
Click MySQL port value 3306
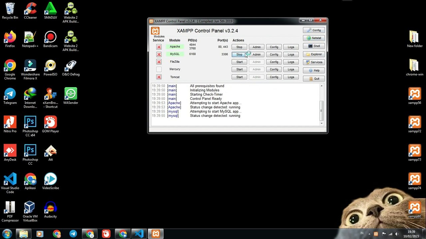point(225,54)
